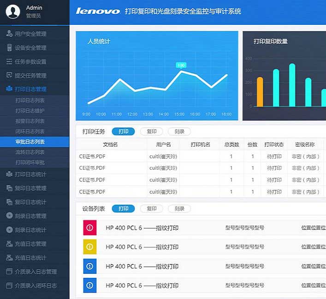Collapse the 打印日志管理 menu group
The image size is (326, 299).
pos(30,89)
